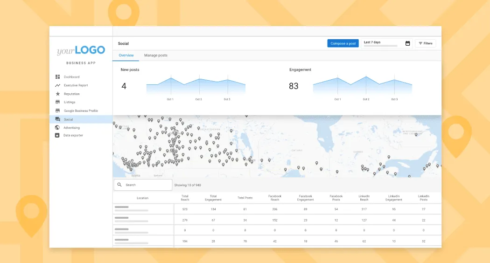490x263 pixels.
Task: Click the Listings icon in sidebar
Action: (x=57, y=102)
